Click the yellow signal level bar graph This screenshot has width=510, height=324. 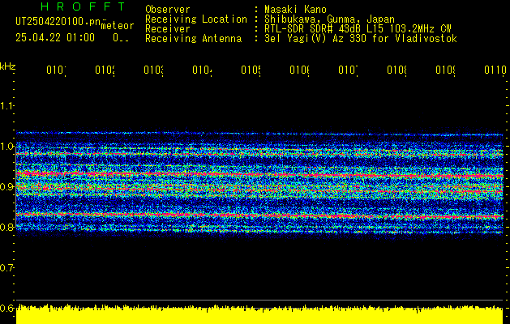[x=259, y=314]
